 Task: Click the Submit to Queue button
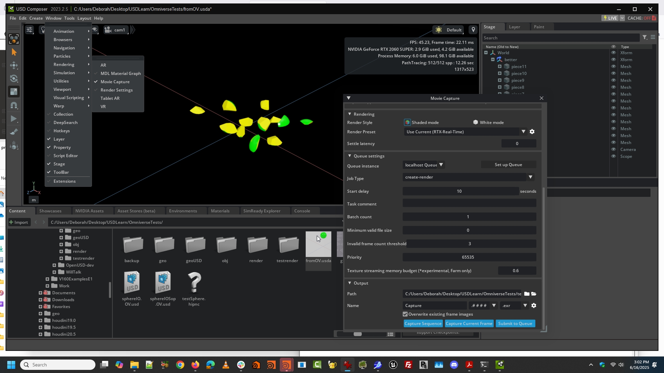pyautogui.click(x=515, y=324)
